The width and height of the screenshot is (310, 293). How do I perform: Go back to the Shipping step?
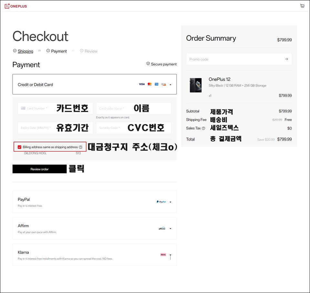(26, 51)
